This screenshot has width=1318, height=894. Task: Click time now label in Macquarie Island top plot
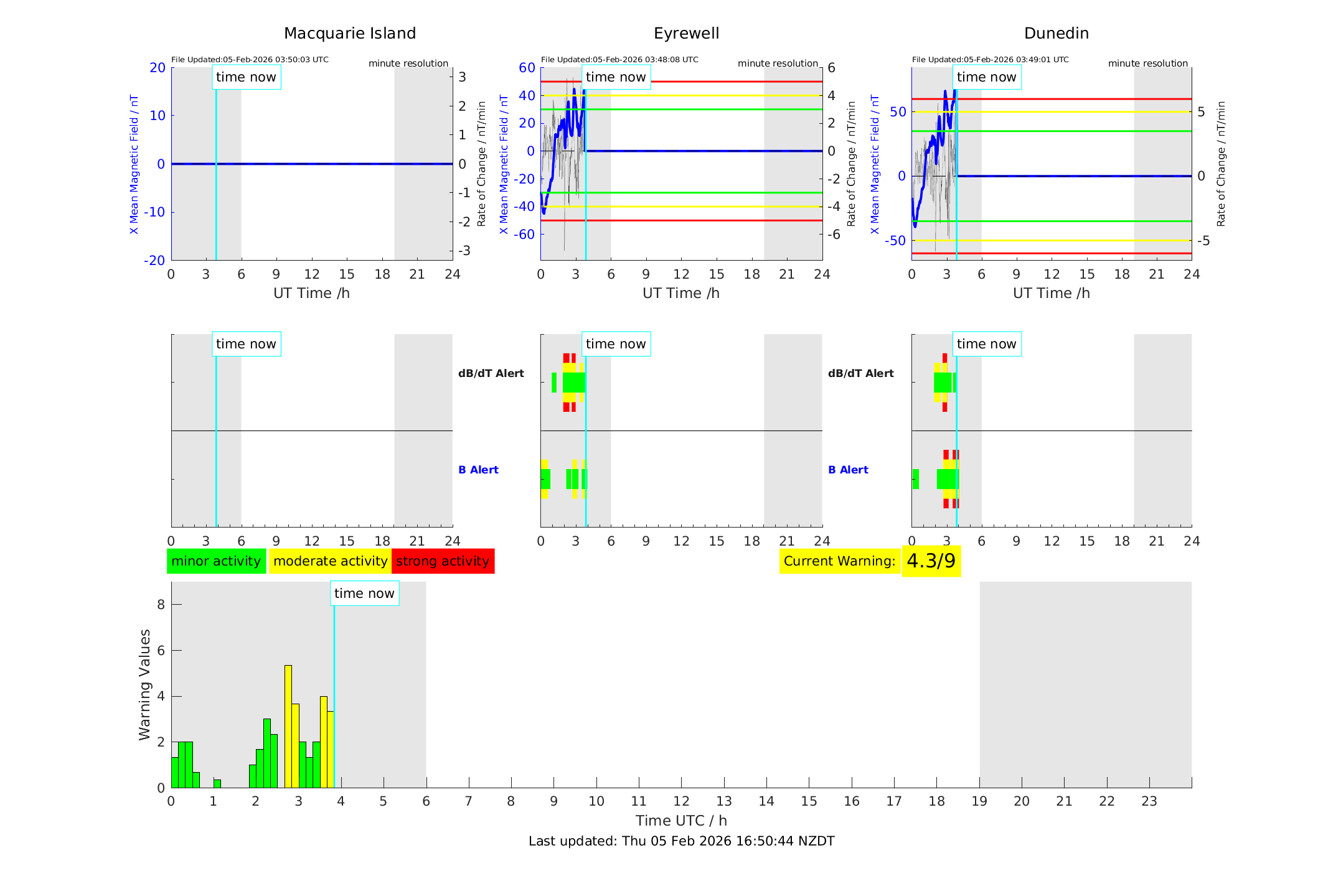[x=246, y=77]
